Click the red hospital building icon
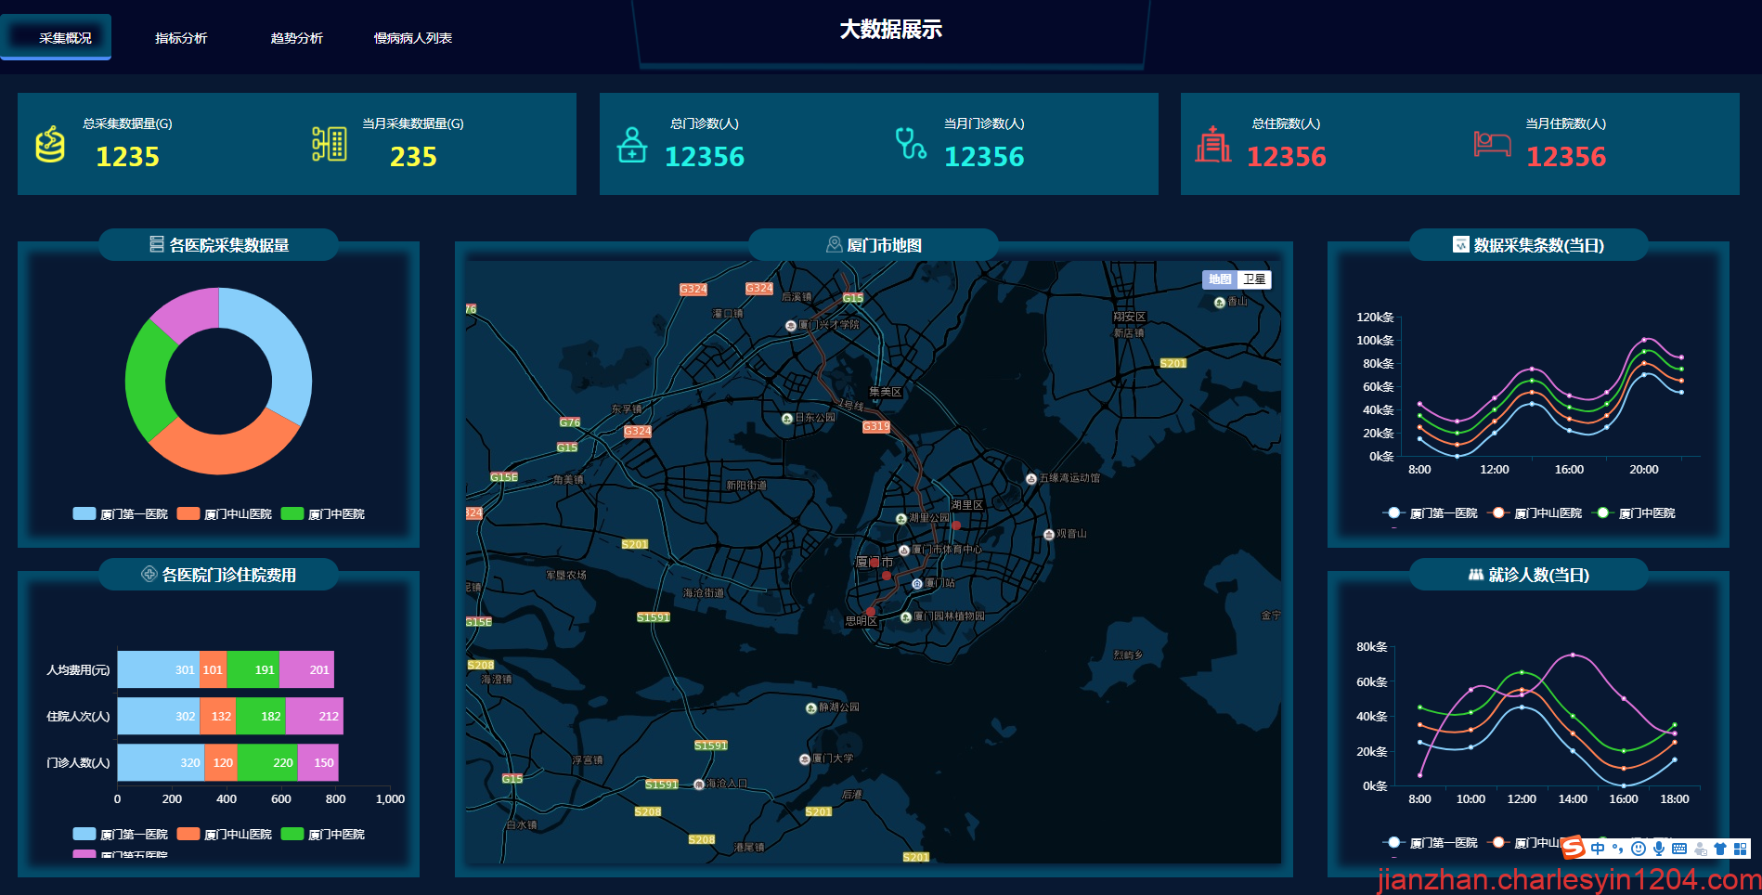 (x=1212, y=144)
